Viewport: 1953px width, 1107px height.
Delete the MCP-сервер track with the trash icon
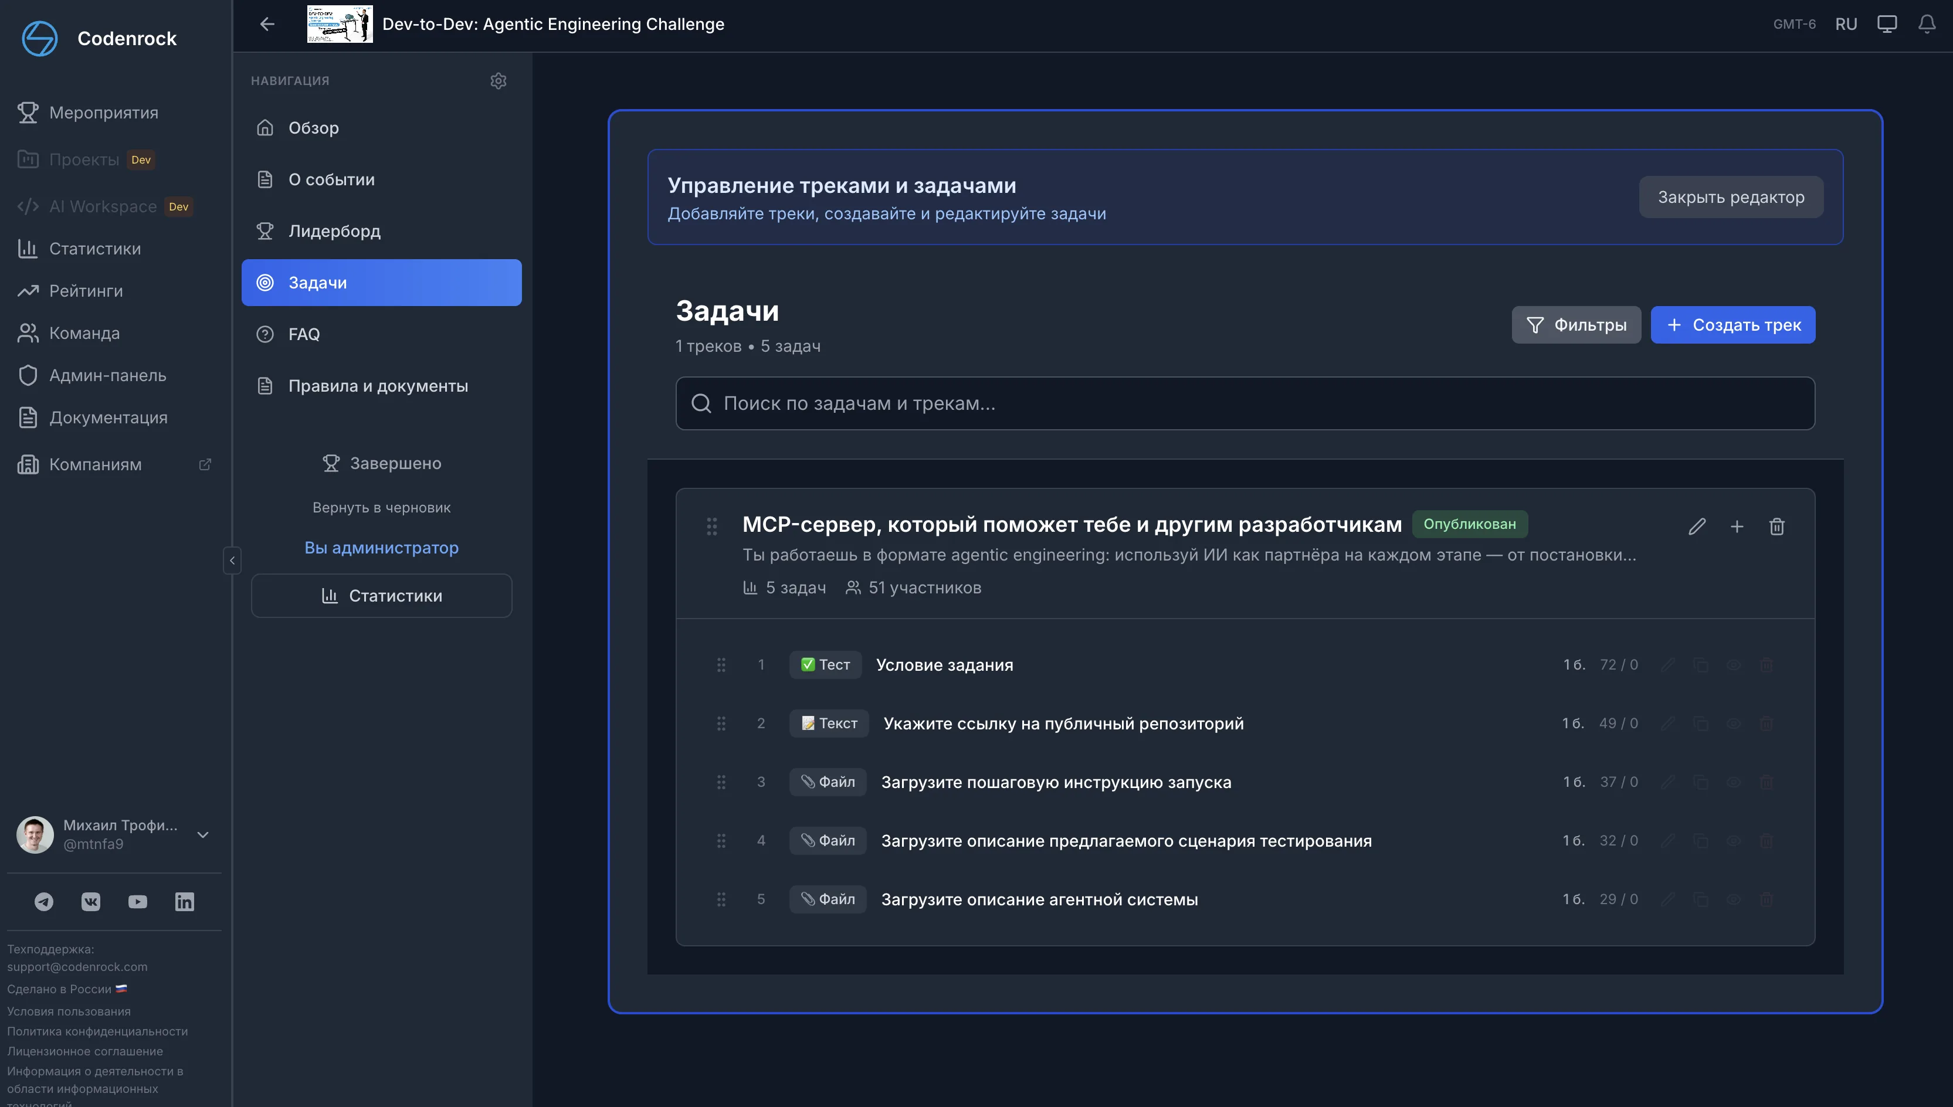[x=1776, y=526]
